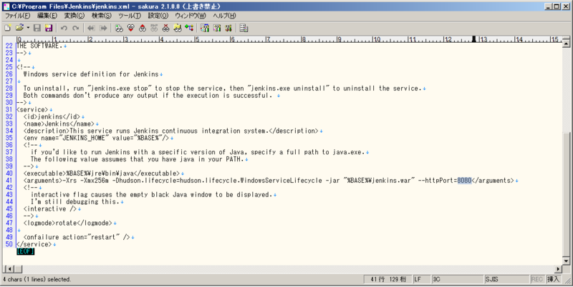This screenshot has height=287, width=573.
Task: Click horizontal scrollbar right arrow
Action: [558, 269]
